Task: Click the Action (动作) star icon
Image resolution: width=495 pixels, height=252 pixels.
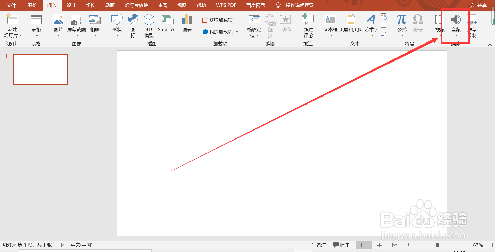Action: (x=286, y=20)
